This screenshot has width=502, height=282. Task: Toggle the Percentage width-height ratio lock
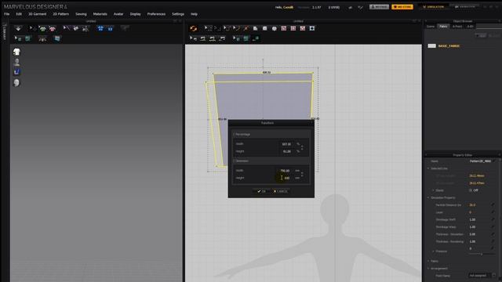(302, 148)
